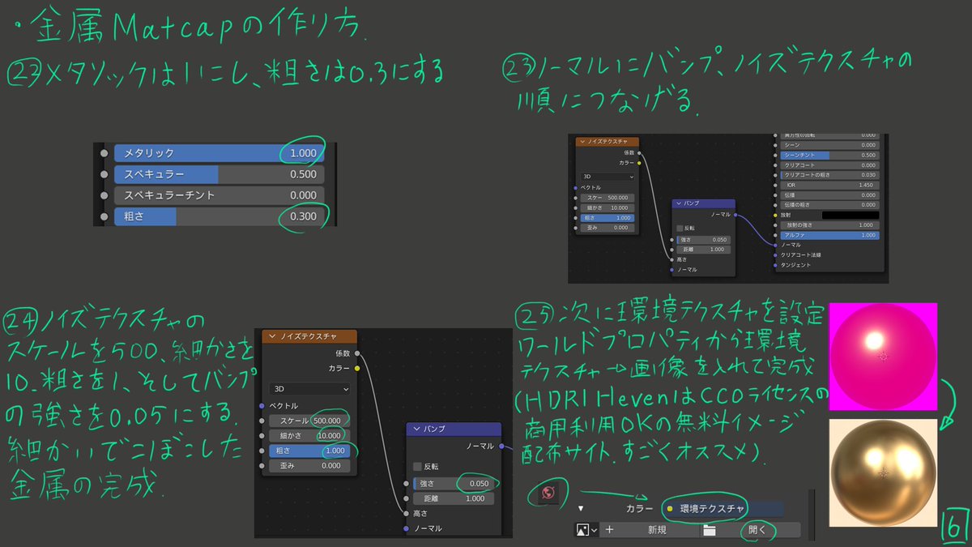Click the folder icon beside 開く

click(710, 530)
